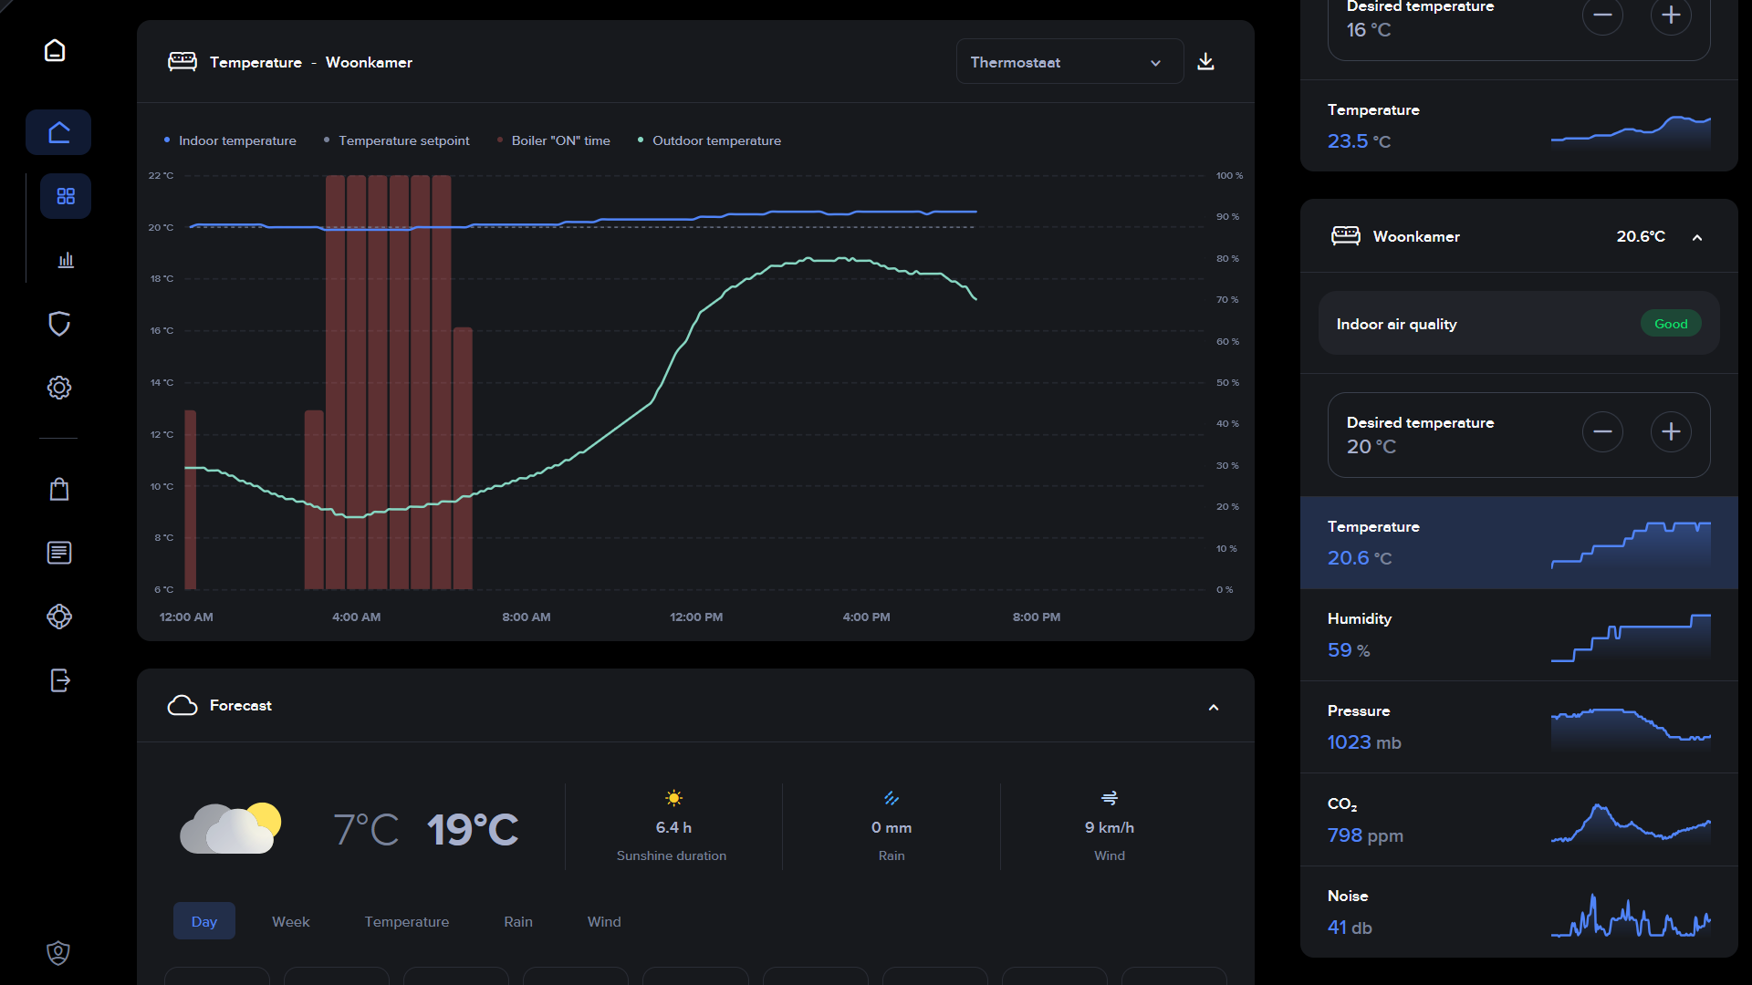
Task: Open the shopping bag icon
Action: click(x=59, y=490)
